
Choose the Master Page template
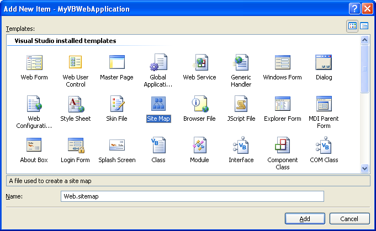pos(116,63)
